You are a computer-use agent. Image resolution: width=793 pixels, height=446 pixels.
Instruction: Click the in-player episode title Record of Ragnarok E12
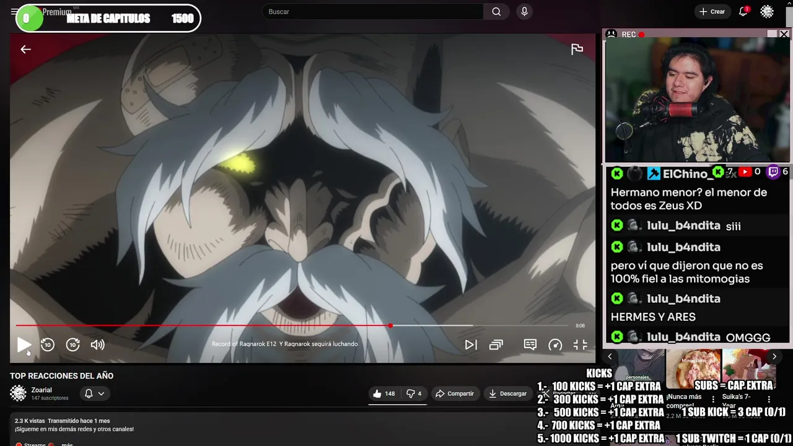click(x=284, y=344)
